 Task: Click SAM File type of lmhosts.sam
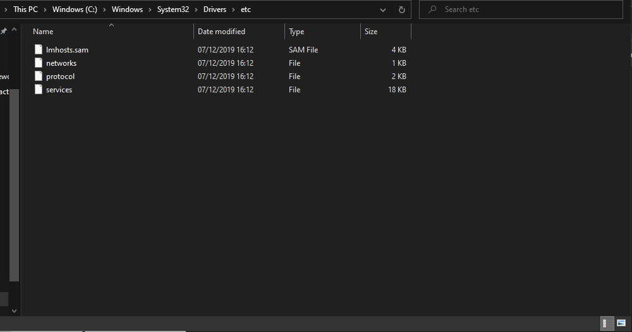tap(303, 49)
